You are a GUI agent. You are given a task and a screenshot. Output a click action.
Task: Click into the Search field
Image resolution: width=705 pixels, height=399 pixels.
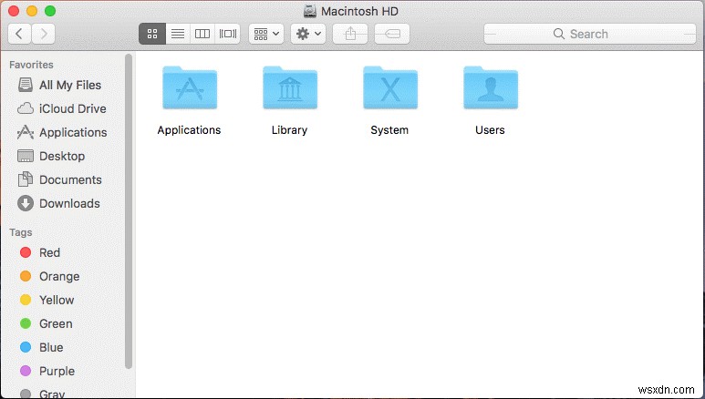(590, 34)
